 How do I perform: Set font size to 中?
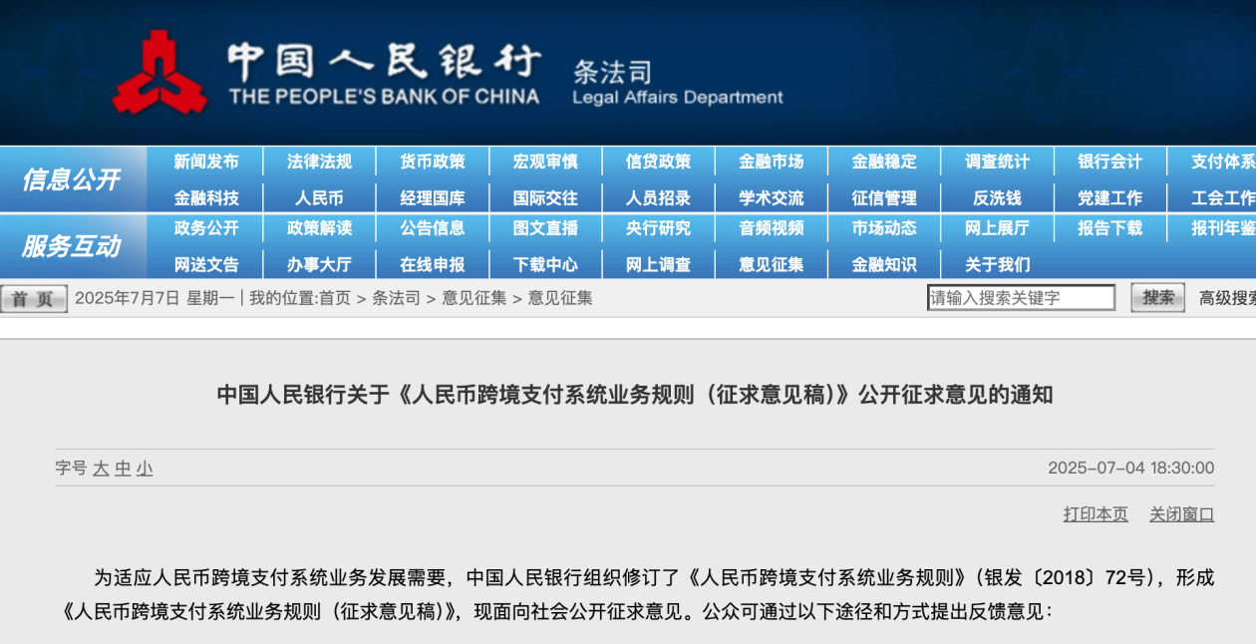click(123, 469)
